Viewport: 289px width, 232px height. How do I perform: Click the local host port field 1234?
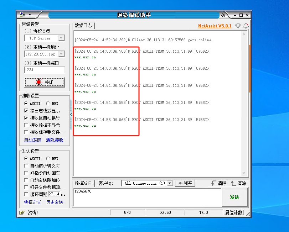(44, 70)
